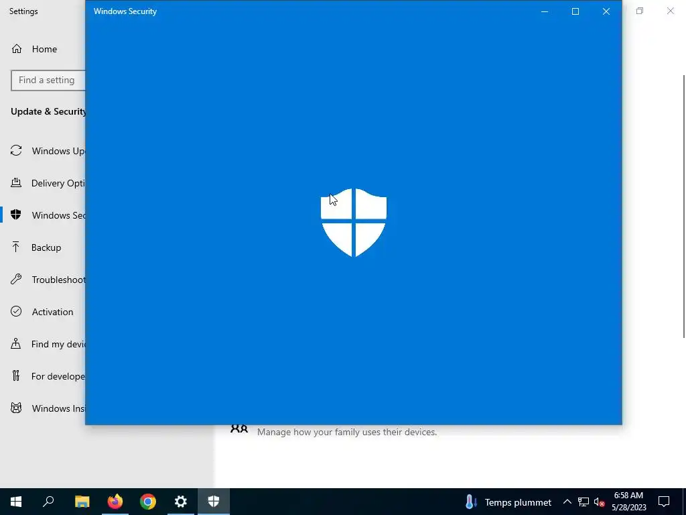The width and height of the screenshot is (686, 515).
Task: Open the Temps plummet weather widget
Action: 508,502
